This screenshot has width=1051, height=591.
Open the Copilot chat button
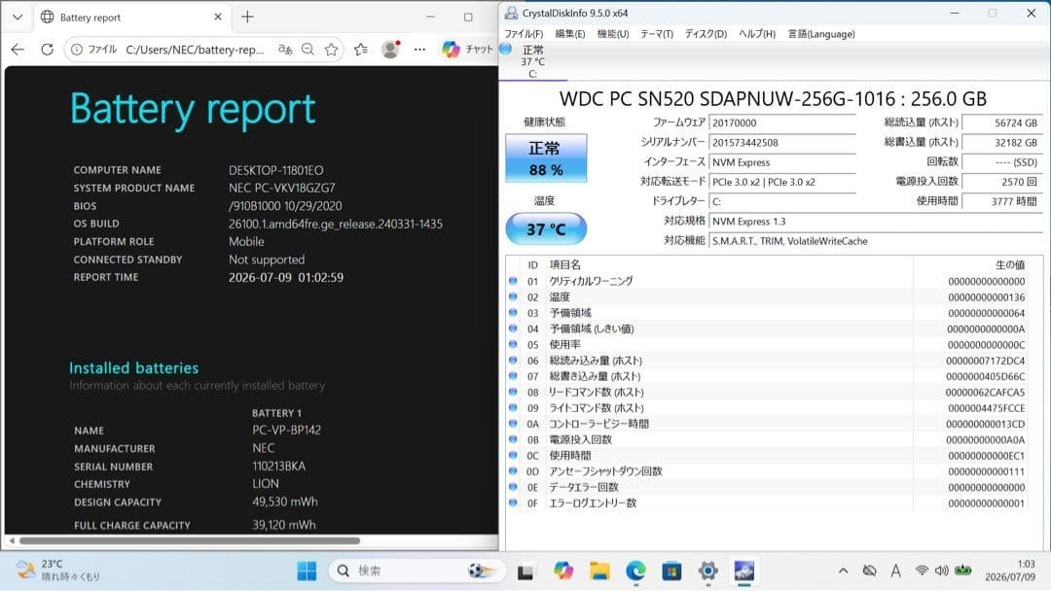click(x=467, y=49)
